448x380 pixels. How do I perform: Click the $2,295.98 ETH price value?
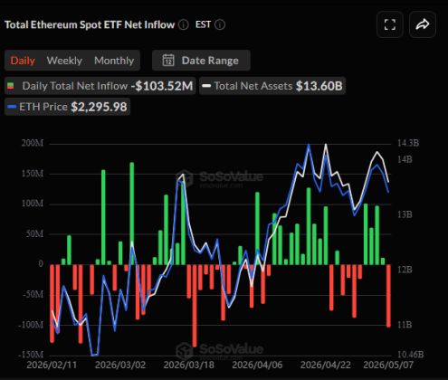pyautogui.click(x=99, y=107)
